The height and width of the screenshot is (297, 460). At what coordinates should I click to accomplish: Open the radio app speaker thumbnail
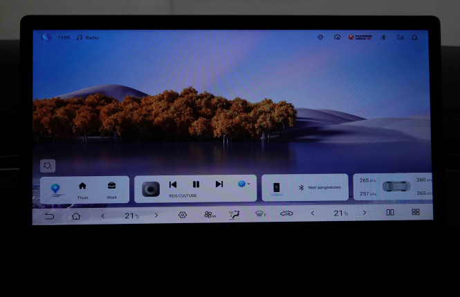pos(151,189)
